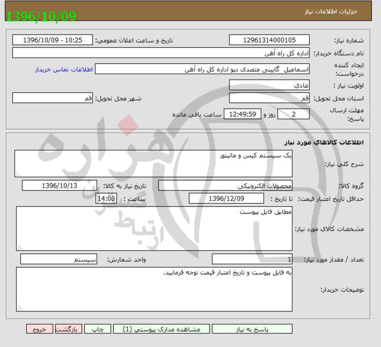381x347 pixels.
Task: Open اطلاعات تماس خریدار link
Action: tap(64, 69)
